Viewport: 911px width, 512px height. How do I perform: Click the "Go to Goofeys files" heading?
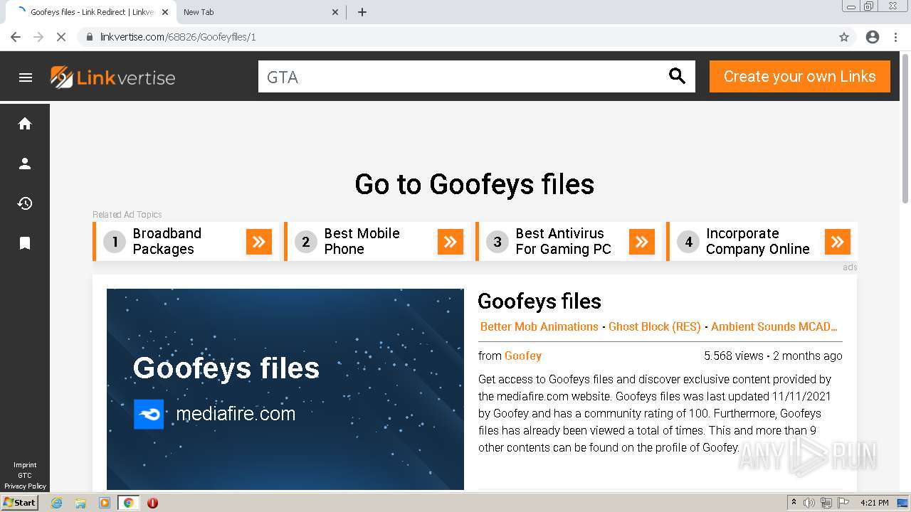(475, 184)
